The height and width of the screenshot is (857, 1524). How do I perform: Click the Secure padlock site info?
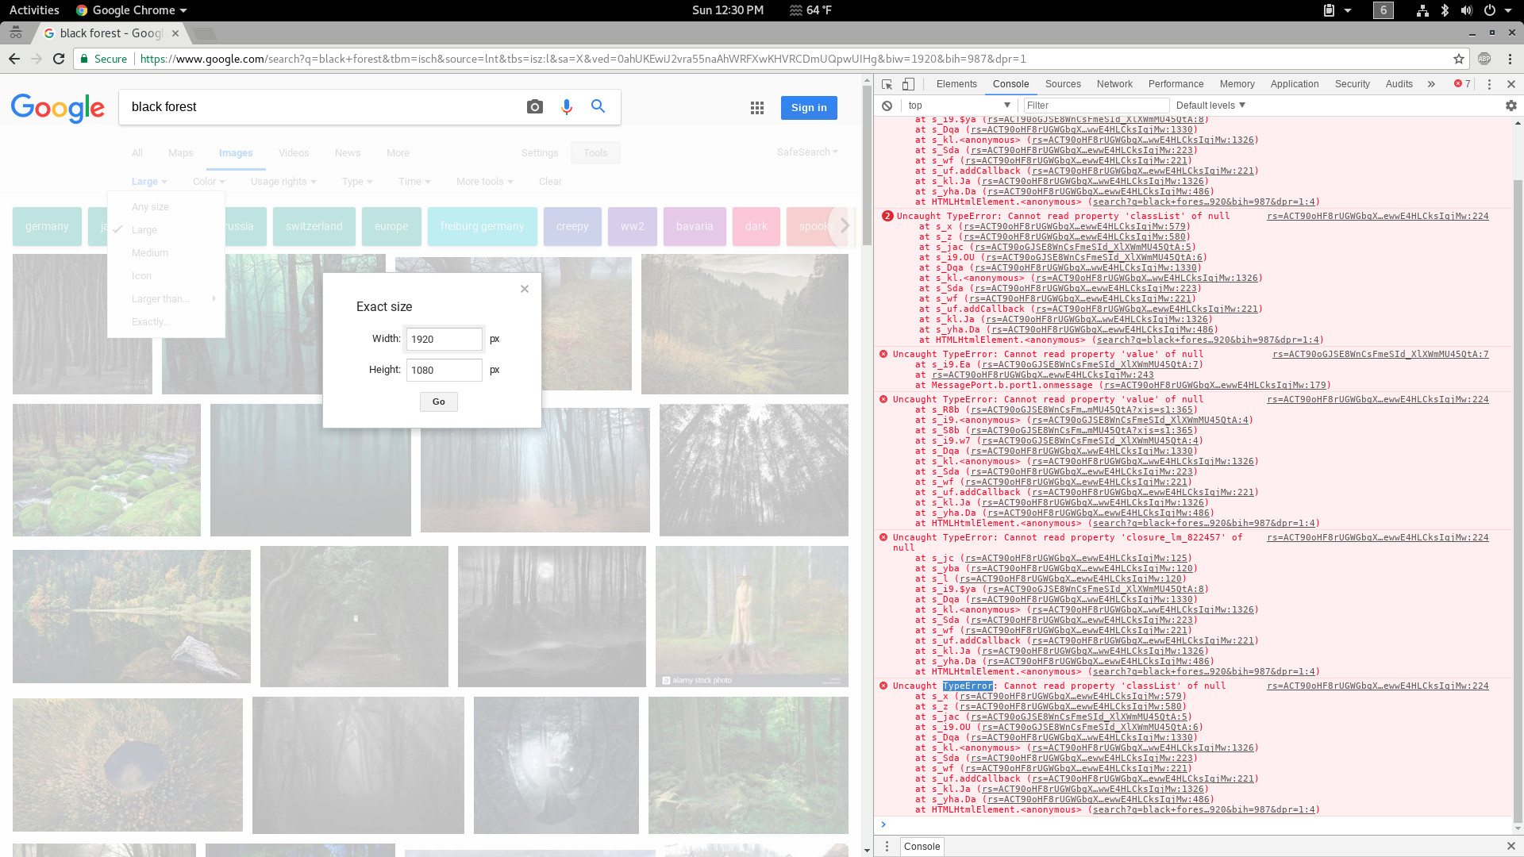(103, 59)
